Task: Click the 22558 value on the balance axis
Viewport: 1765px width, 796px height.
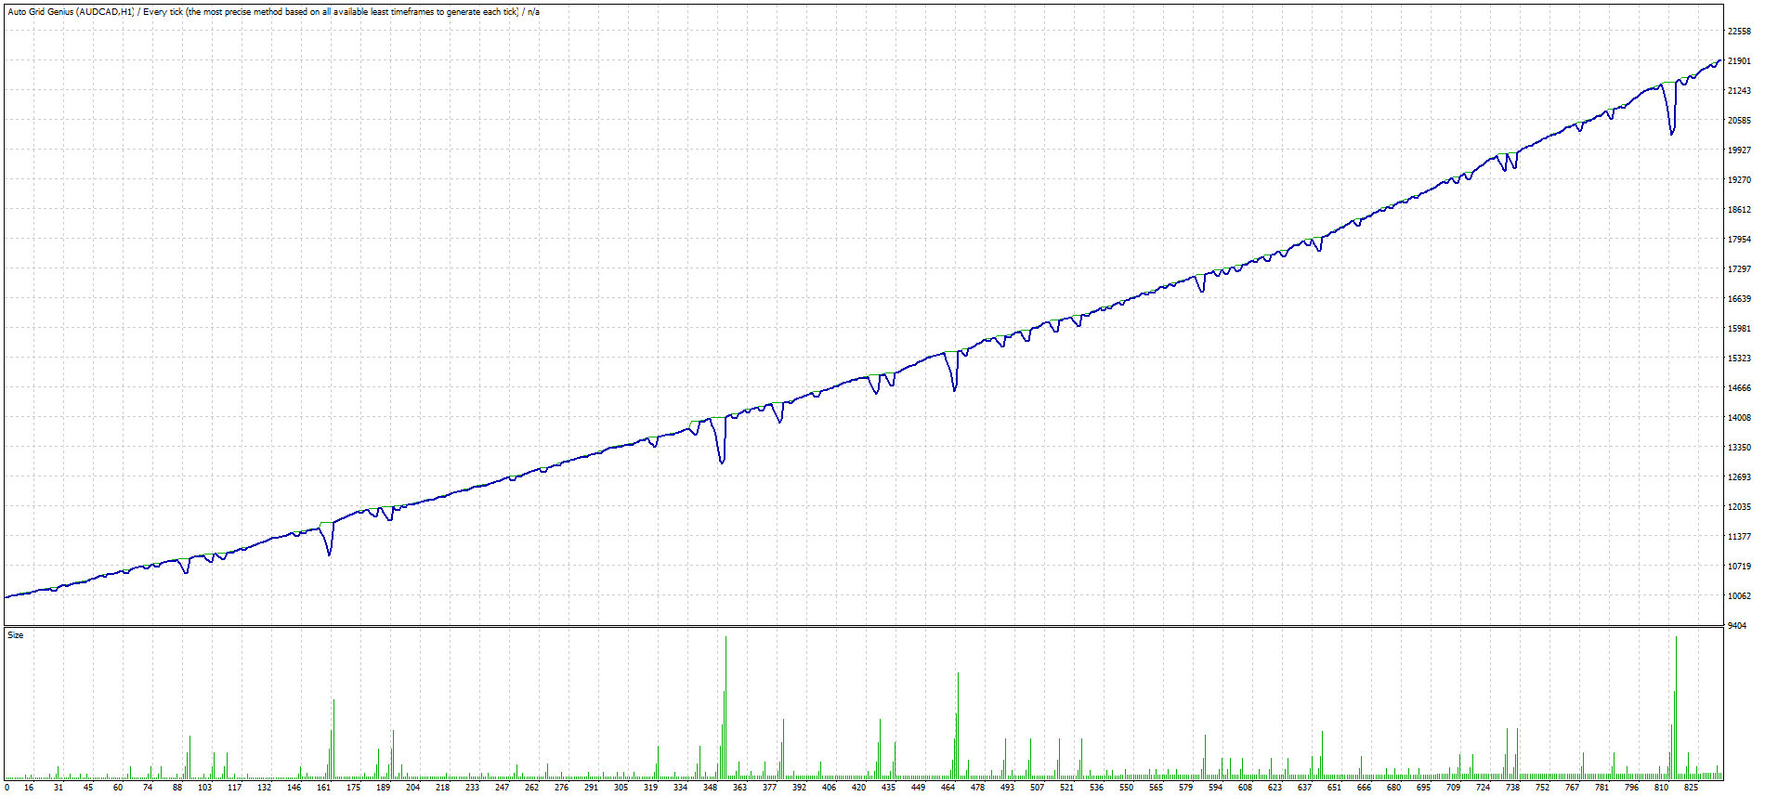Action: 1739,32
